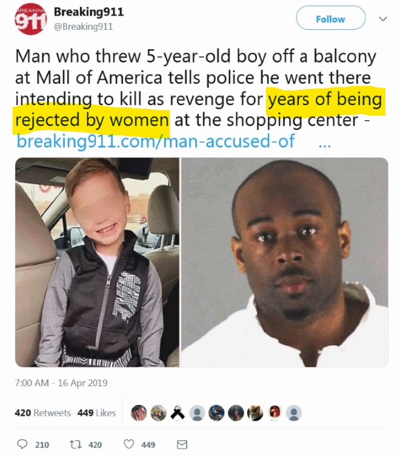View the 420 Retweets list
This screenshot has height=456, width=400.
tap(43, 413)
